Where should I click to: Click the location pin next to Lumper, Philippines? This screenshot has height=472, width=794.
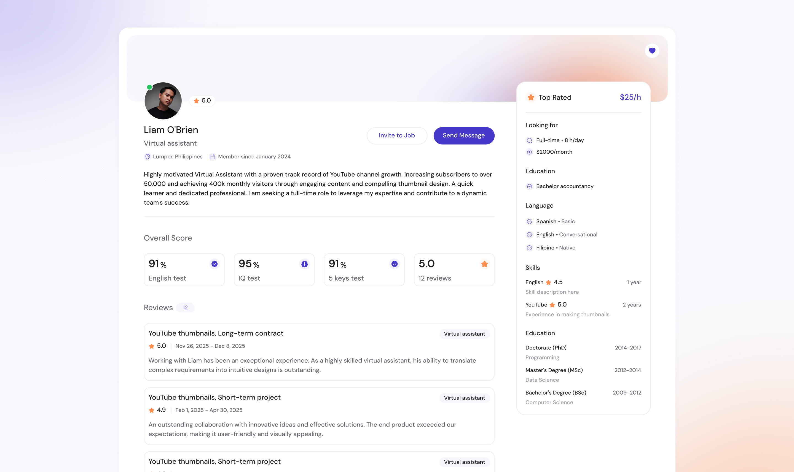pos(147,156)
